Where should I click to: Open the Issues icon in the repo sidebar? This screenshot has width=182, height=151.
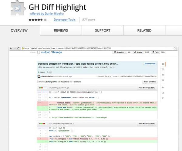[163, 69]
